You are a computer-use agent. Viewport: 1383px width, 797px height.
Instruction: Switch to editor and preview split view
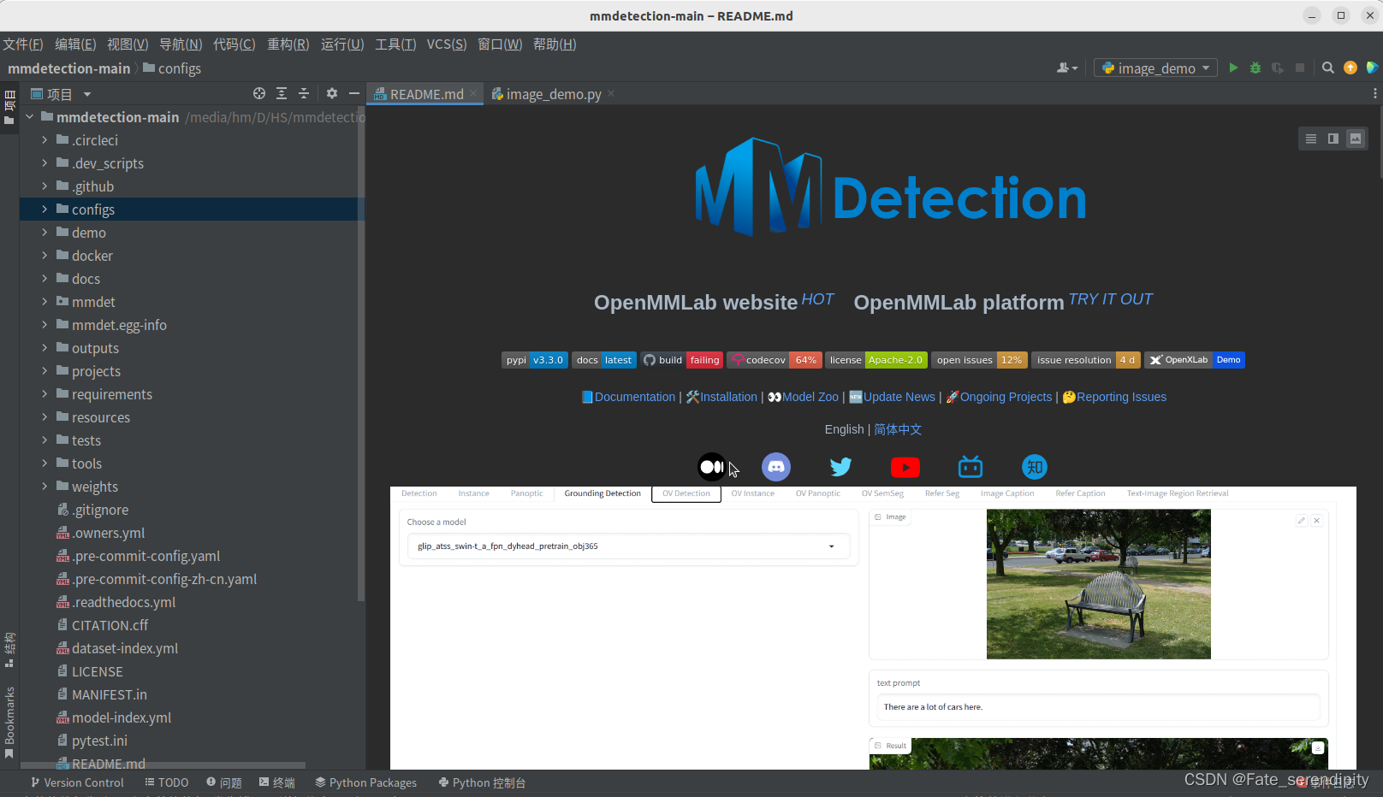tap(1333, 139)
